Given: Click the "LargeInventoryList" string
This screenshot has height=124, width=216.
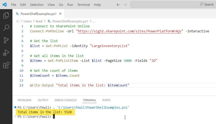Looking at the screenshot, I should click(x=110, y=46).
